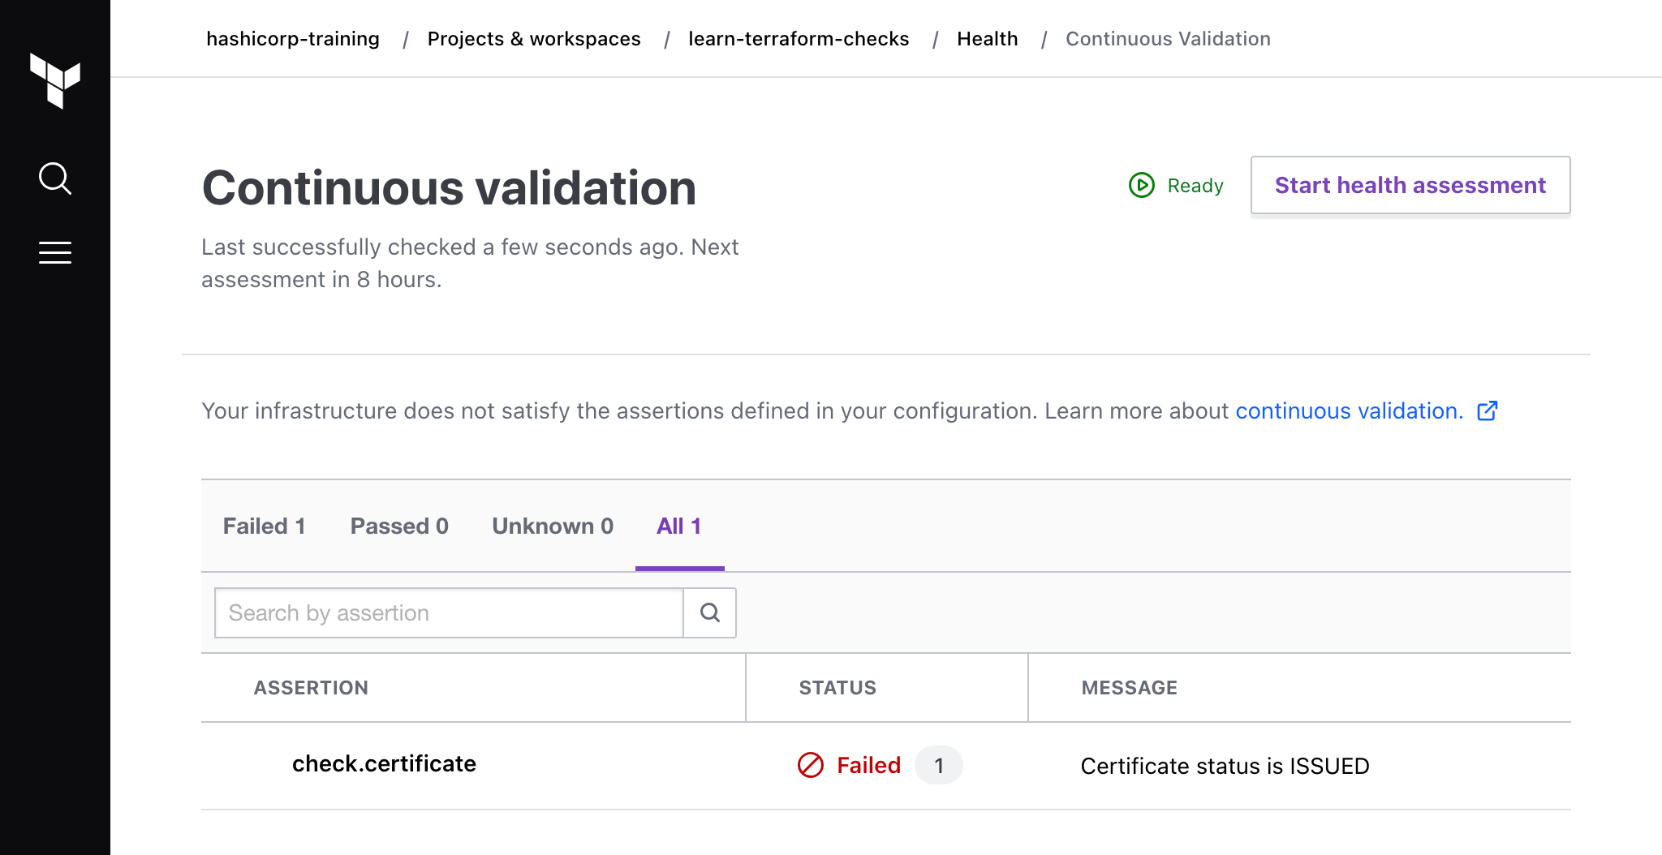Select the check.certificate assertion row
The image size is (1662, 855).
coord(384,763)
